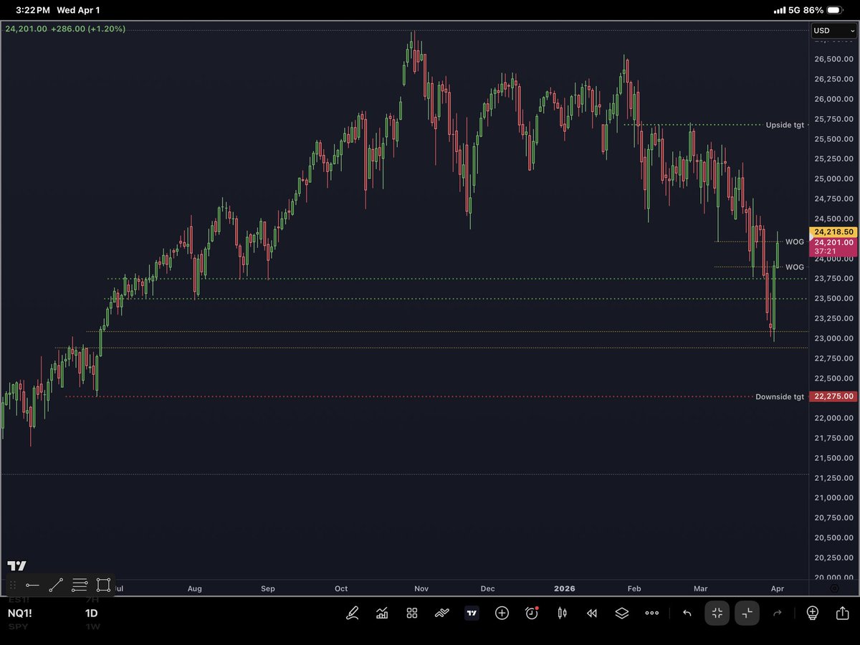Open the indicators chart icon

click(x=382, y=613)
